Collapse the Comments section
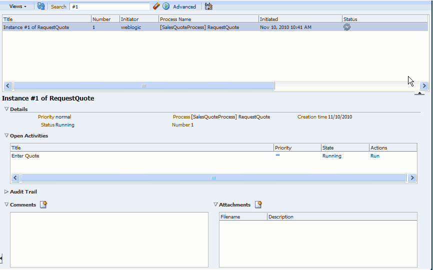 pyautogui.click(x=6, y=204)
